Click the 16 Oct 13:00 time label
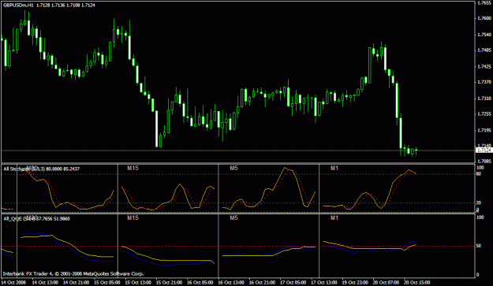The width and height of the screenshot is (493, 286). point(231,282)
